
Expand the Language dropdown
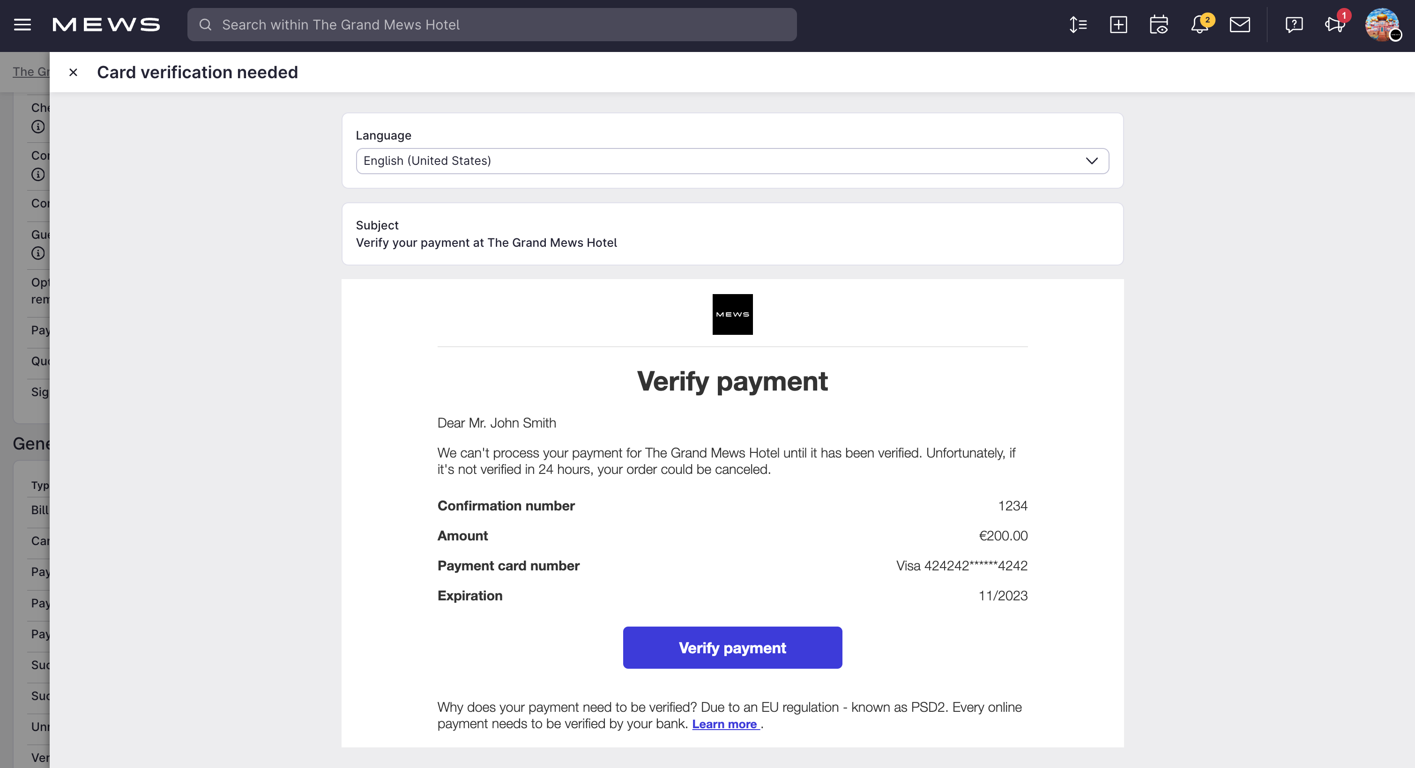tap(732, 161)
